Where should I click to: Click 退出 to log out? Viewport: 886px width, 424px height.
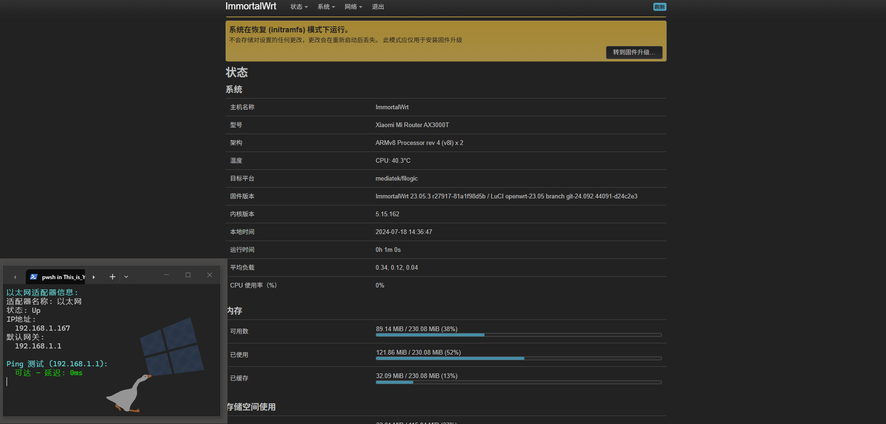coord(378,7)
